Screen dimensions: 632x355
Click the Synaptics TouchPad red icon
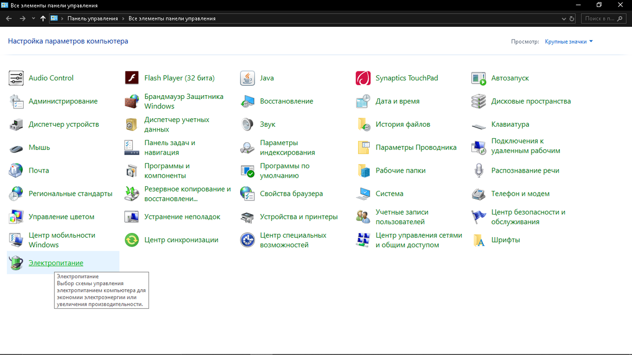coord(363,78)
